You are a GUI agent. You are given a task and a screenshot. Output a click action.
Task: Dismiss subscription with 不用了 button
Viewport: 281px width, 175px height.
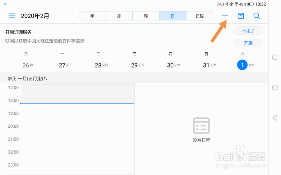point(248,31)
